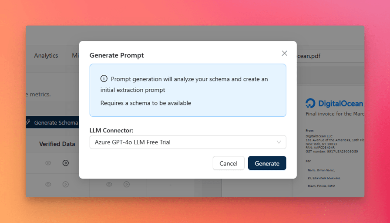Click the DigitalOcean logo in the invoice
The image size is (390, 223).
pos(311,103)
